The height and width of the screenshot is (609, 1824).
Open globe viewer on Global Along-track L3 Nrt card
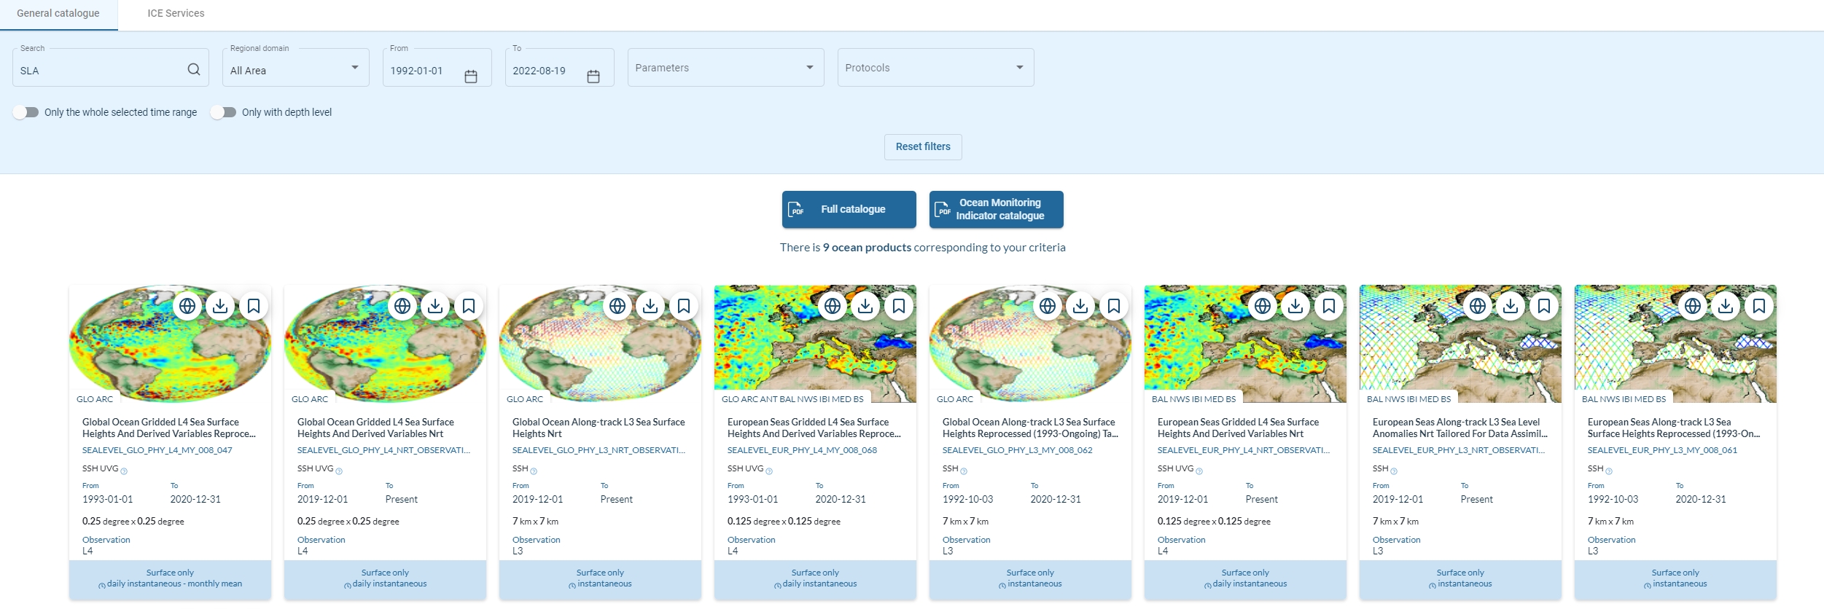[617, 306]
